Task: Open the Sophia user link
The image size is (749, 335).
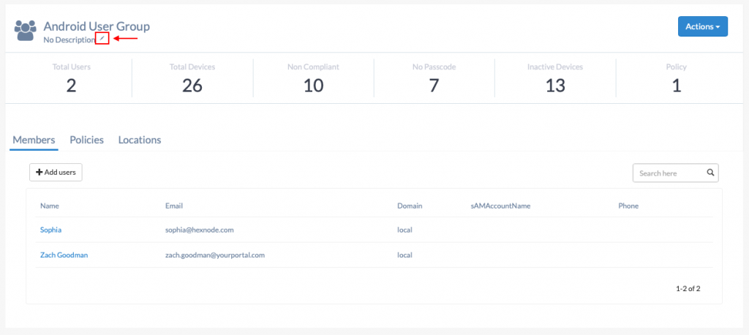Action: pos(50,230)
